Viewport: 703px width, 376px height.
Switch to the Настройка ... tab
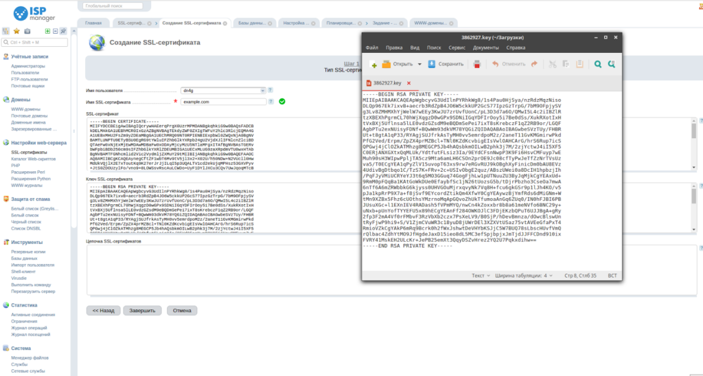(x=295, y=23)
